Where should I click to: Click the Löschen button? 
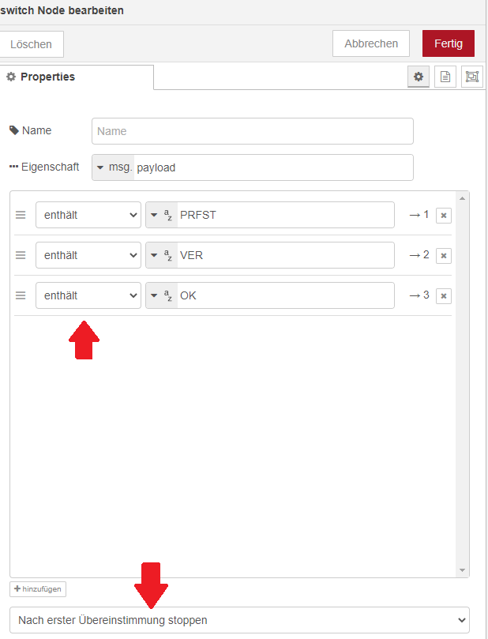coord(32,44)
